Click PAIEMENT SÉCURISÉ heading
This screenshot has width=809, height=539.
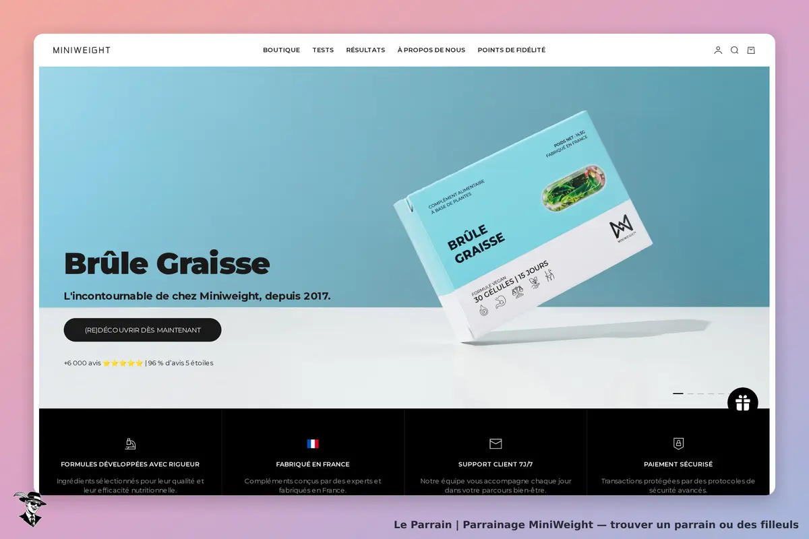tap(678, 464)
